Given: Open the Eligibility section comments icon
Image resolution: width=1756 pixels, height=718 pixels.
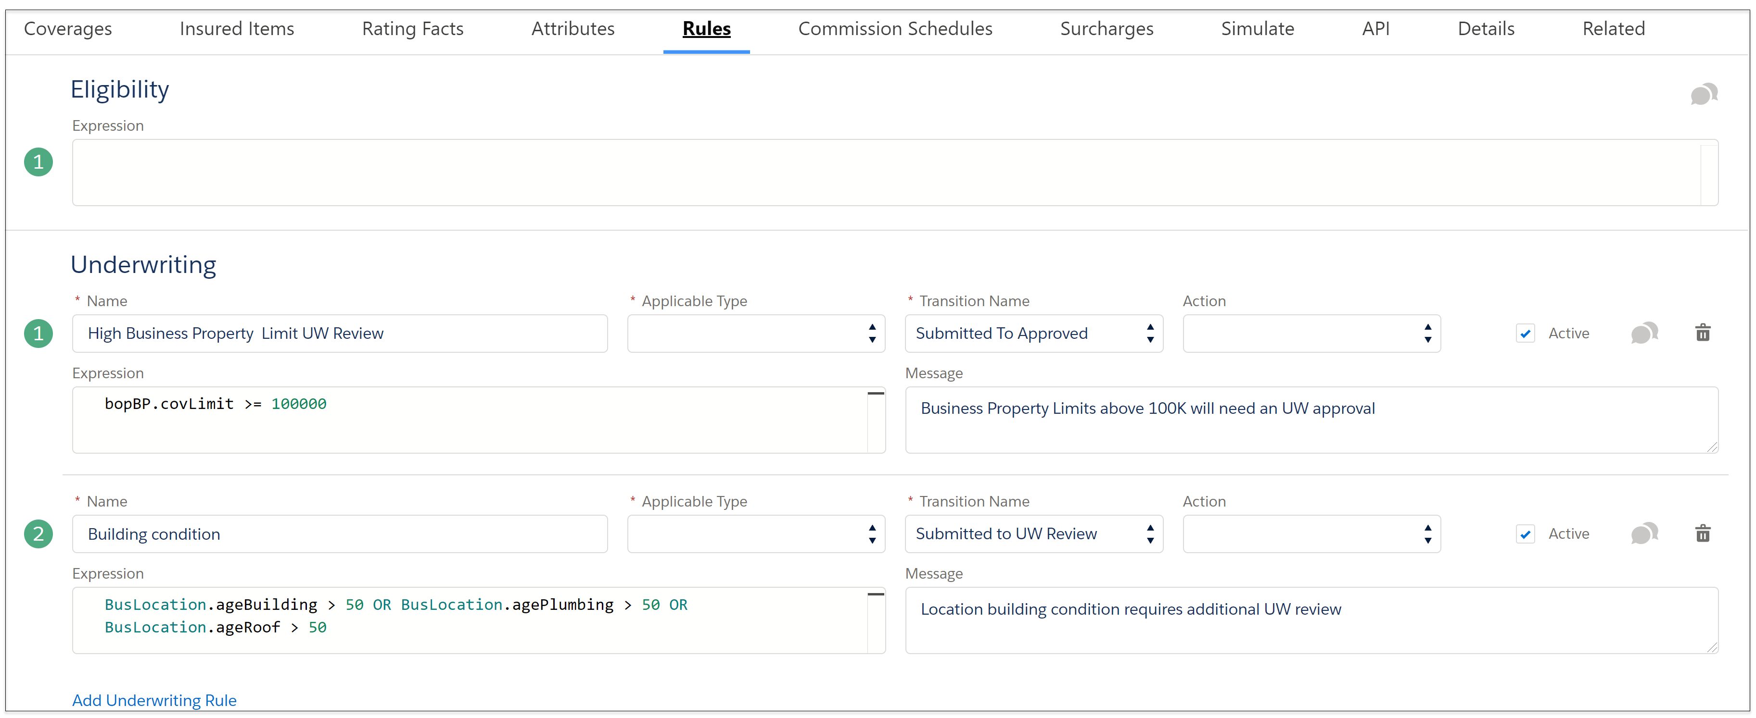Looking at the screenshot, I should (x=1704, y=94).
